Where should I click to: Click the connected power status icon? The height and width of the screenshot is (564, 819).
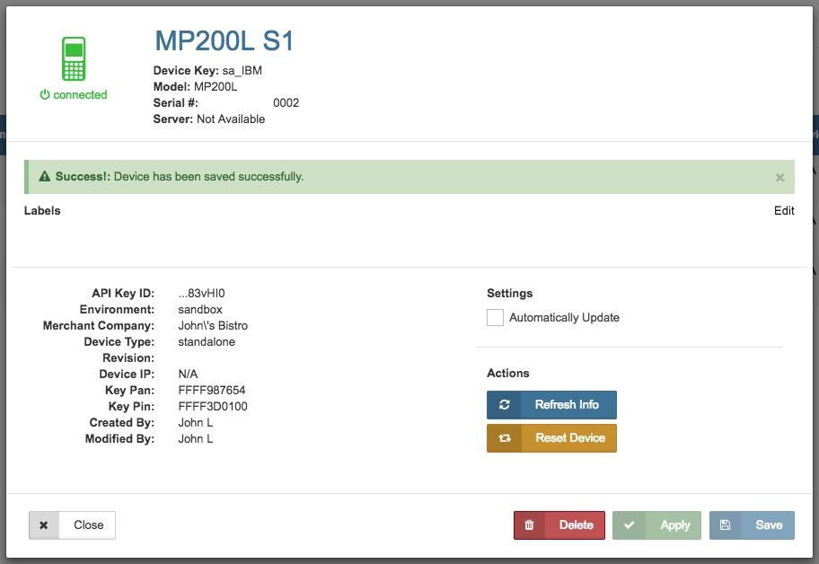point(45,95)
